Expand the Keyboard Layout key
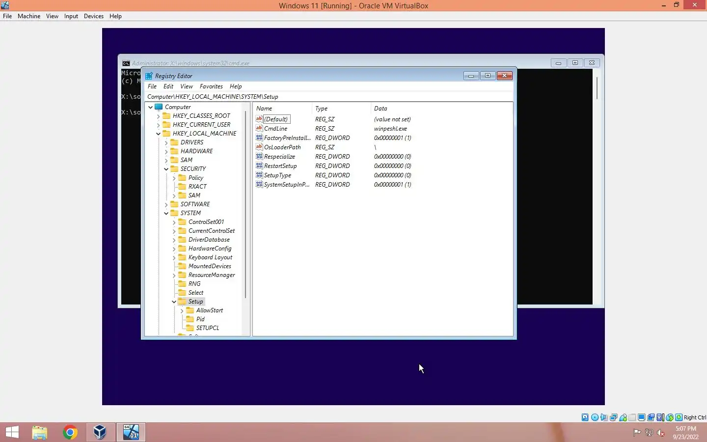The image size is (707, 442). [174, 257]
